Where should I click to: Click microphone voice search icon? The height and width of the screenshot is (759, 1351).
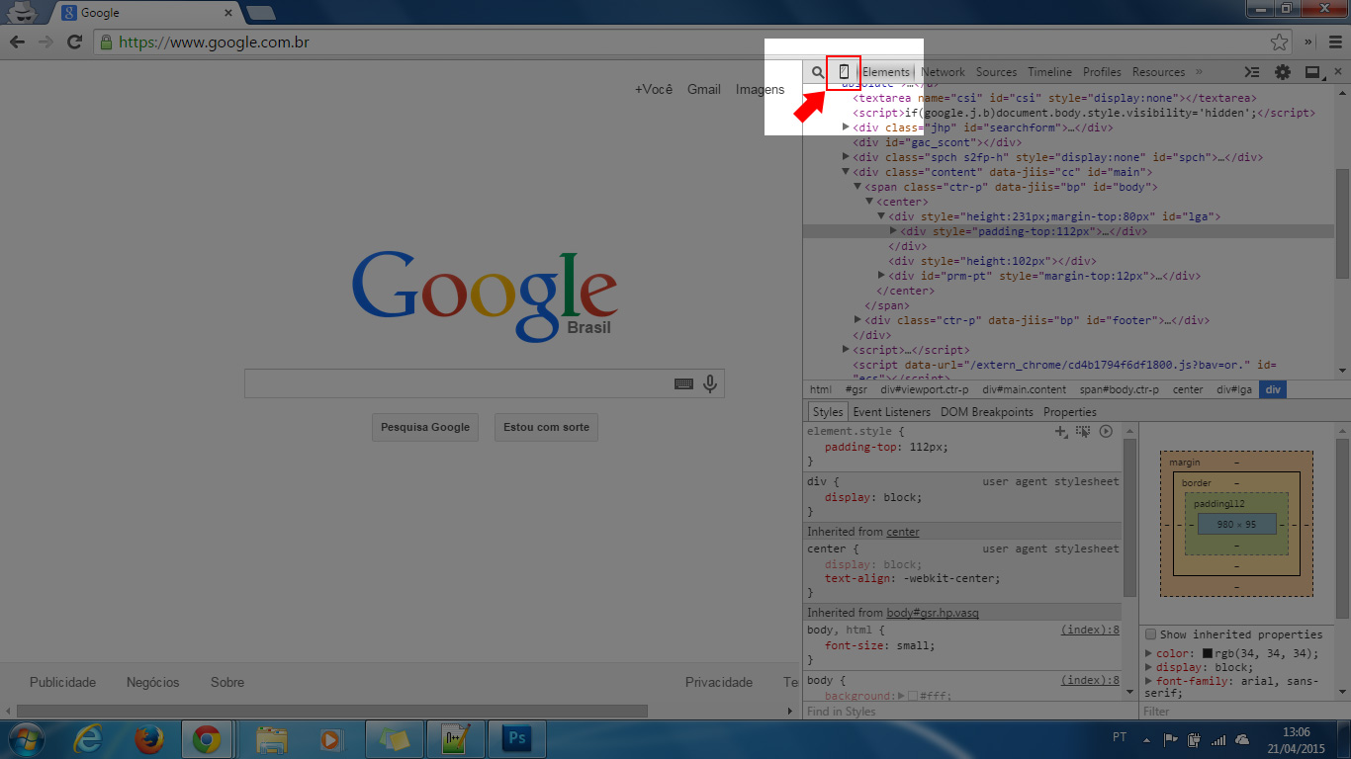709,383
